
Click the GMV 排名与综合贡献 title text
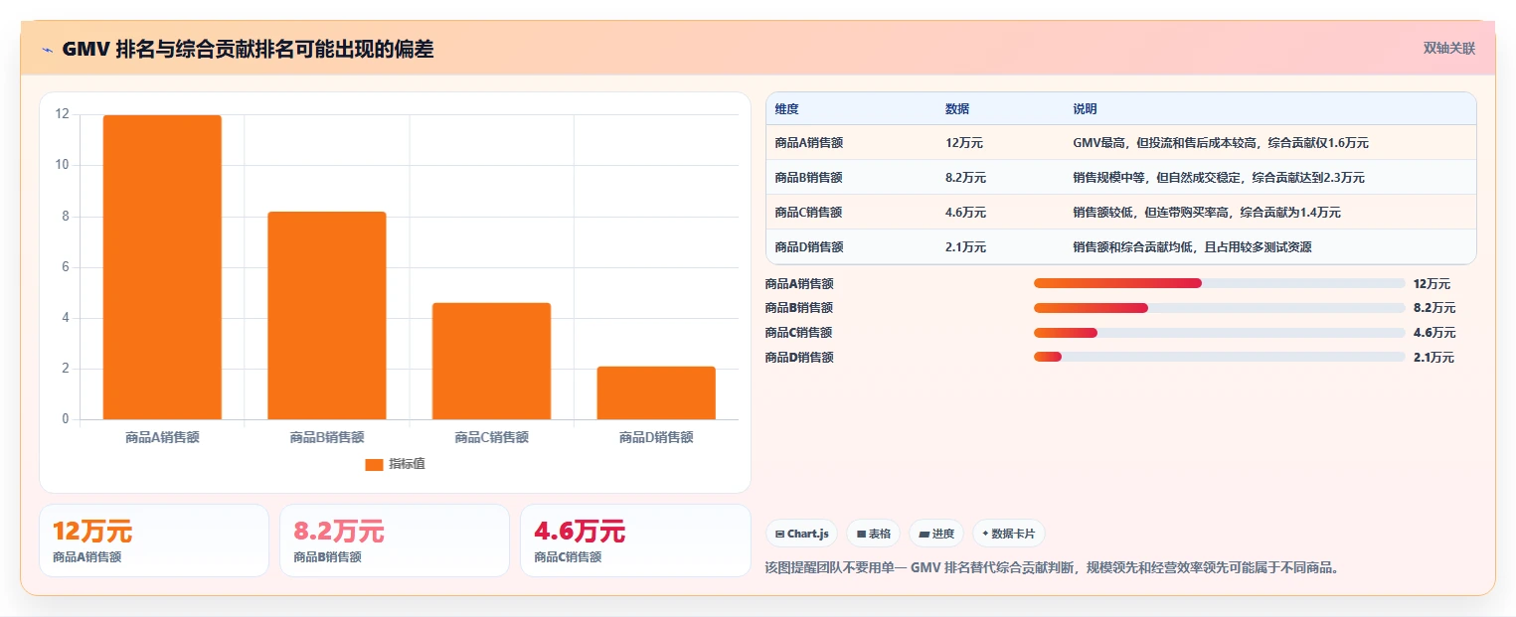coord(248,49)
